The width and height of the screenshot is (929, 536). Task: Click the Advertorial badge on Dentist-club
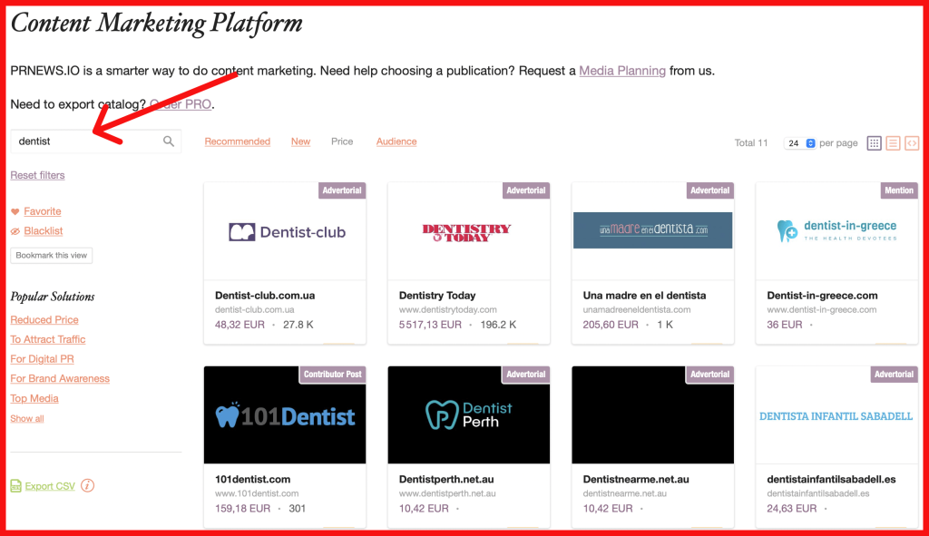pos(342,190)
